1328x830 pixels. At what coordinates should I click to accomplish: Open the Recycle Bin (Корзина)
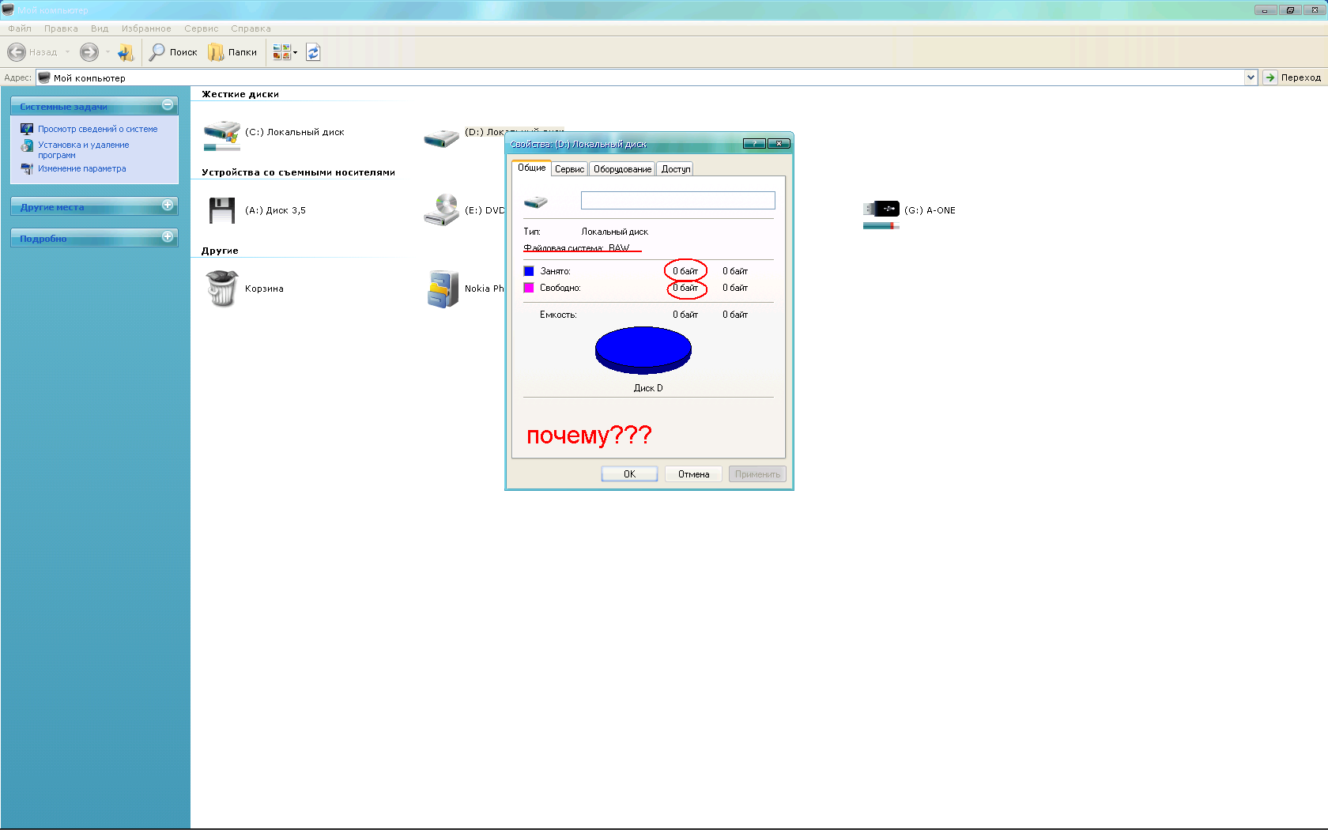222,289
